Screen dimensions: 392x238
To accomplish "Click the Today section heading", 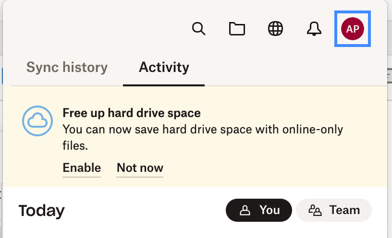I will 42,211.
